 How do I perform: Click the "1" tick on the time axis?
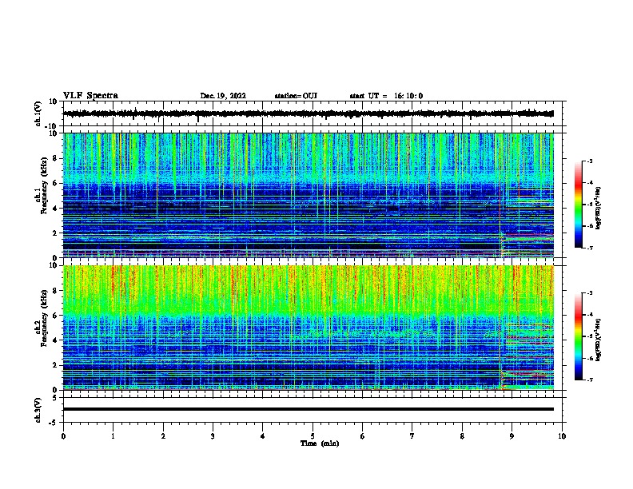113,436
